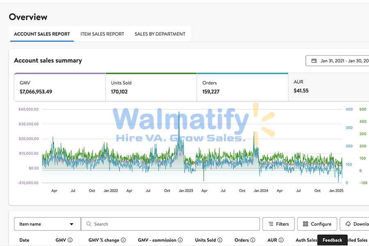Click the Account sales summary heading

point(48,61)
